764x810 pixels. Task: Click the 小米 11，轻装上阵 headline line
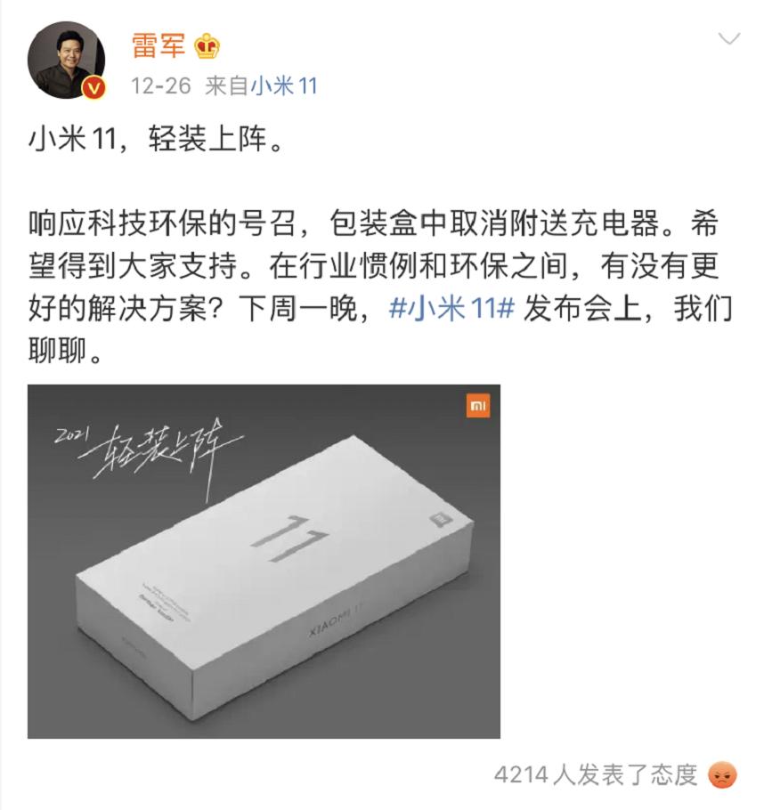click(x=156, y=139)
